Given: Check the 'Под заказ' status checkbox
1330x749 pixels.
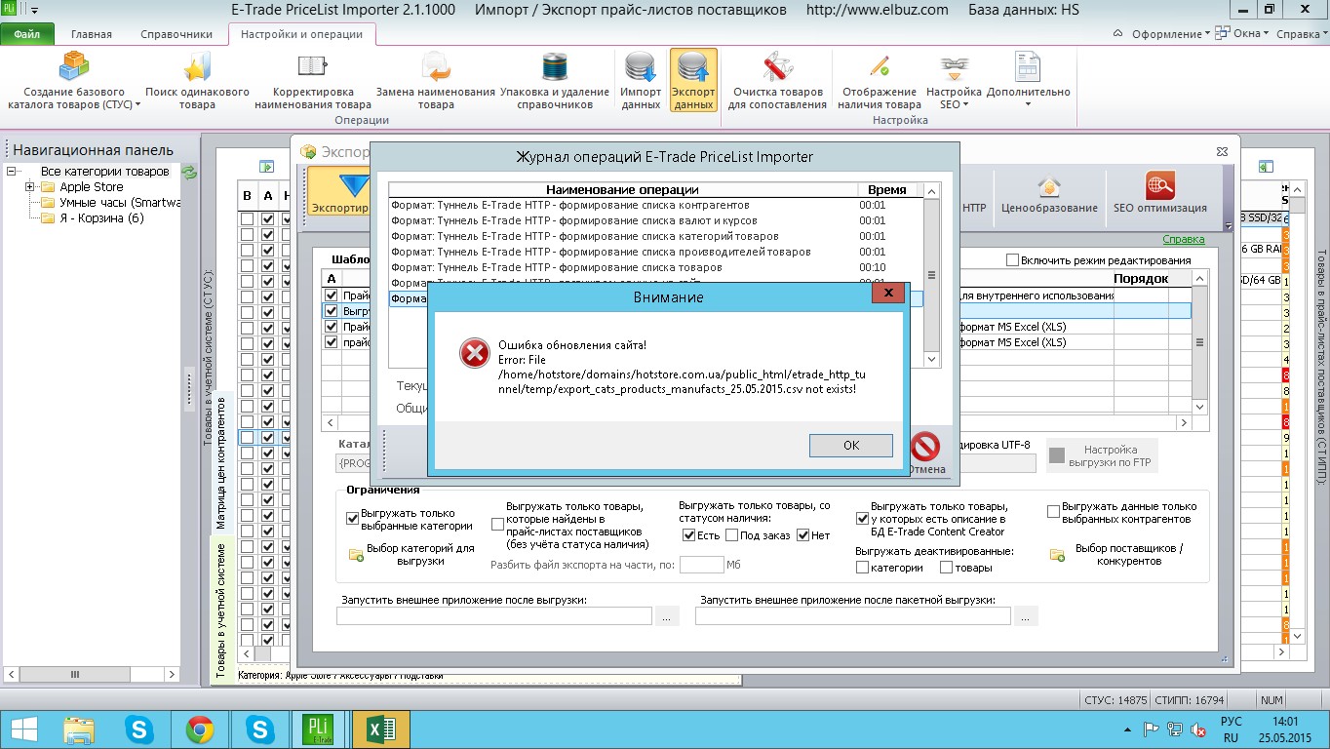Looking at the screenshot, I should pos(731,535).
